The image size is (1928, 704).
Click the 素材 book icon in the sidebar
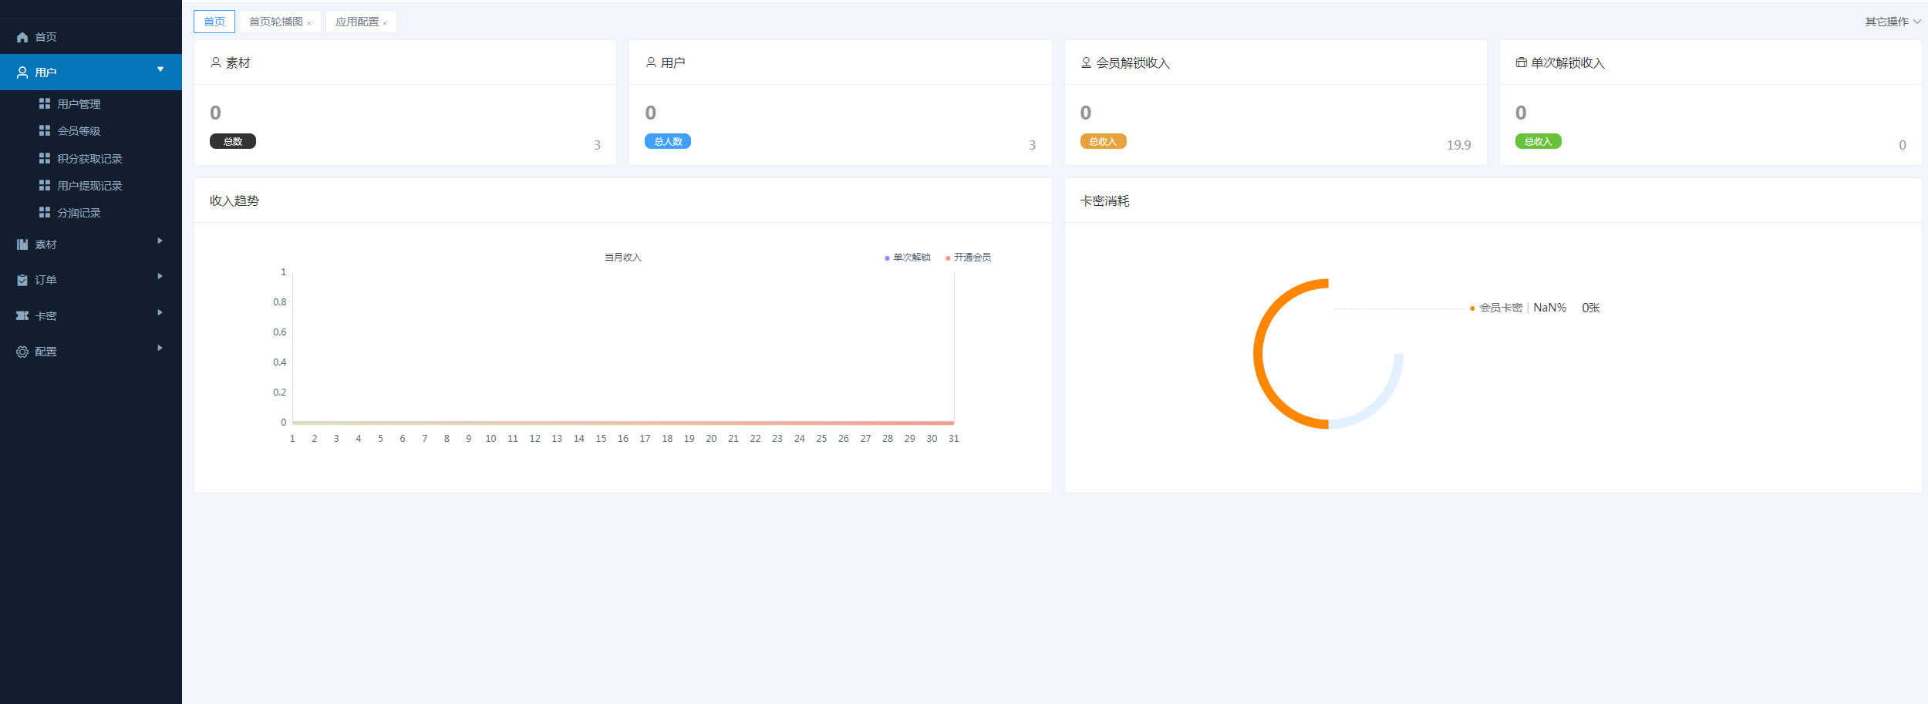point(22,244)
